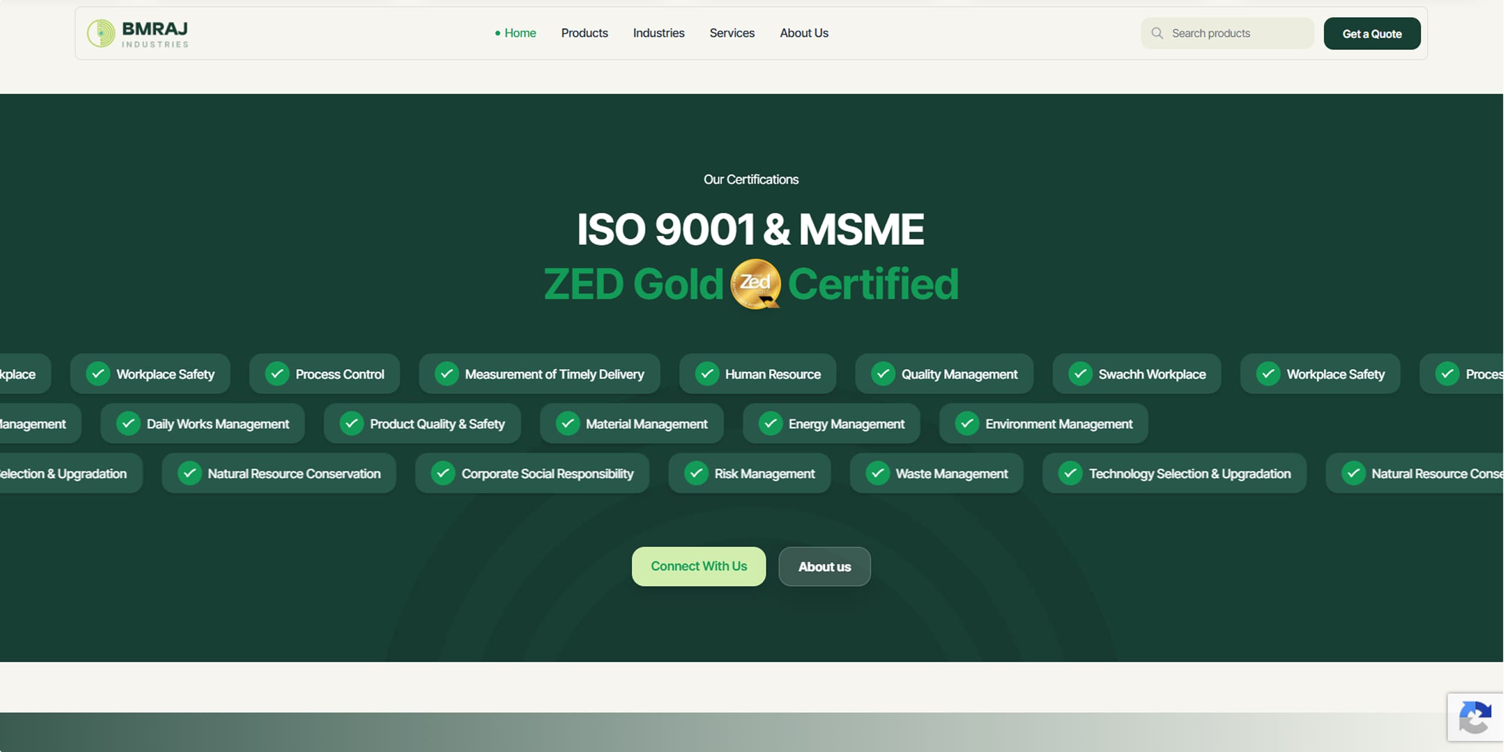Click checkmark icon beside Process Control
Viewport: 1504px width, 752px height.
277,374
